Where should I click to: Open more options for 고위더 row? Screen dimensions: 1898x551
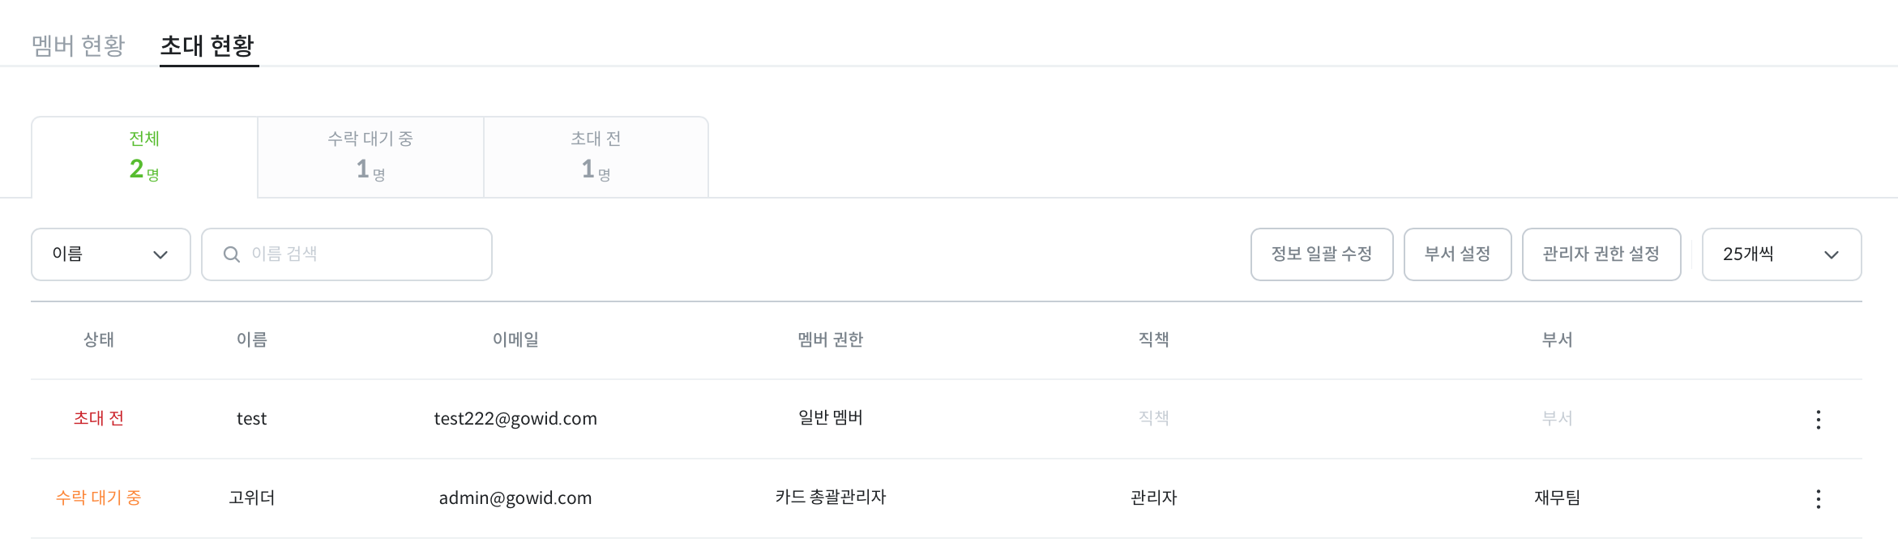[1818, 498]
